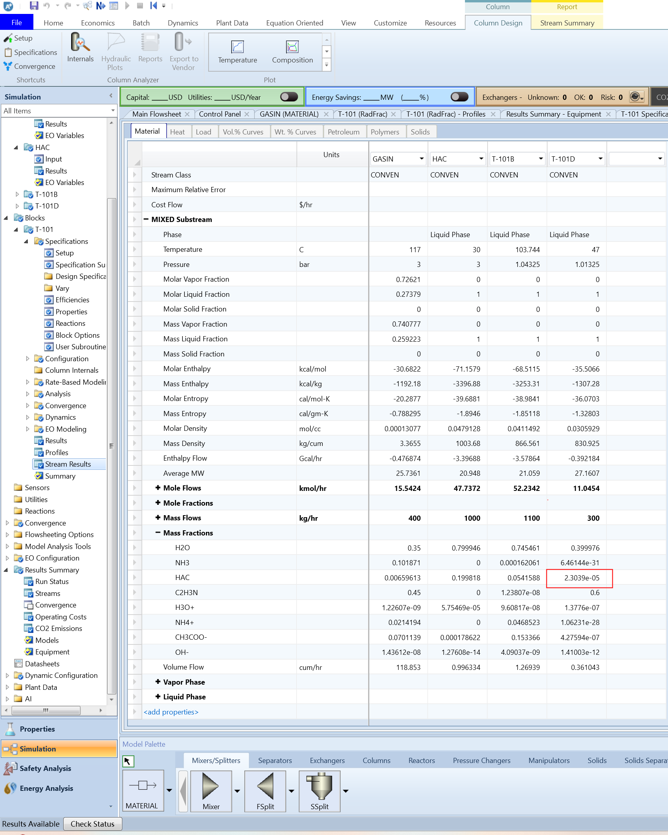Image resolution: width=668 pixels, height=835 pixels.
Task: Open the Convergence shortcut in ribbon
Action: [29, 66]
